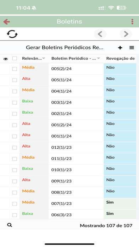Select the Sim cell for 006(3)/23
This screenshot has height=247, width=139.
tap(120, 214)
